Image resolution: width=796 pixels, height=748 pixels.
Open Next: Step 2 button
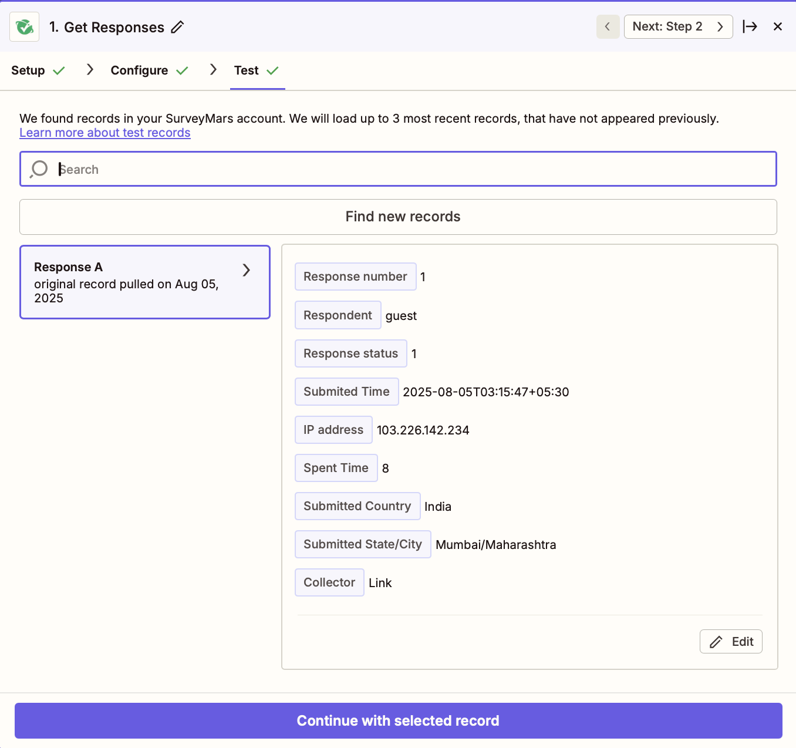coord(678,27)
